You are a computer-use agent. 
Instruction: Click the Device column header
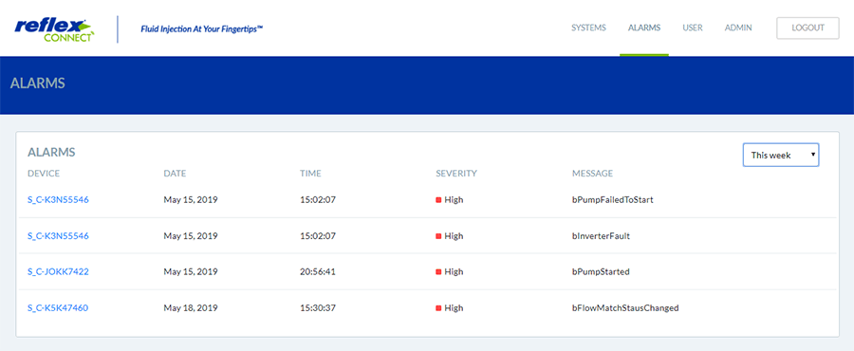click(x=44, y=174)
